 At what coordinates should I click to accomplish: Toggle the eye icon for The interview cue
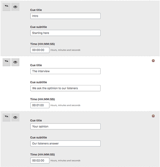click(15, 62)
